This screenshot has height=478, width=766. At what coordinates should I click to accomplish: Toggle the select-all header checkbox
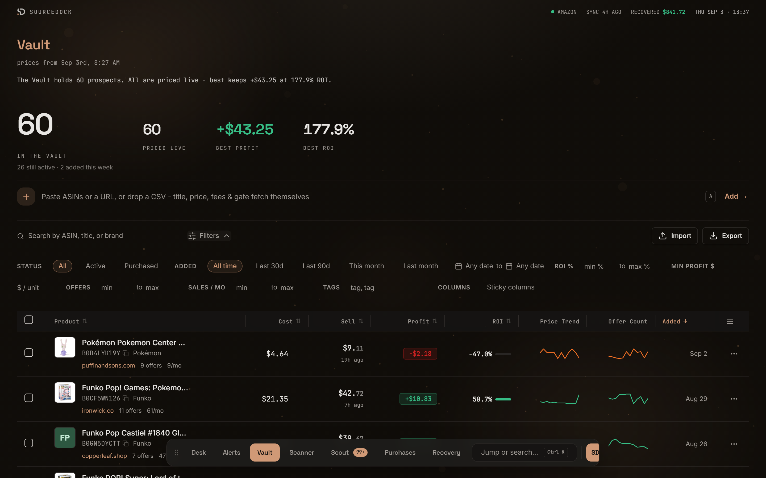29,320
